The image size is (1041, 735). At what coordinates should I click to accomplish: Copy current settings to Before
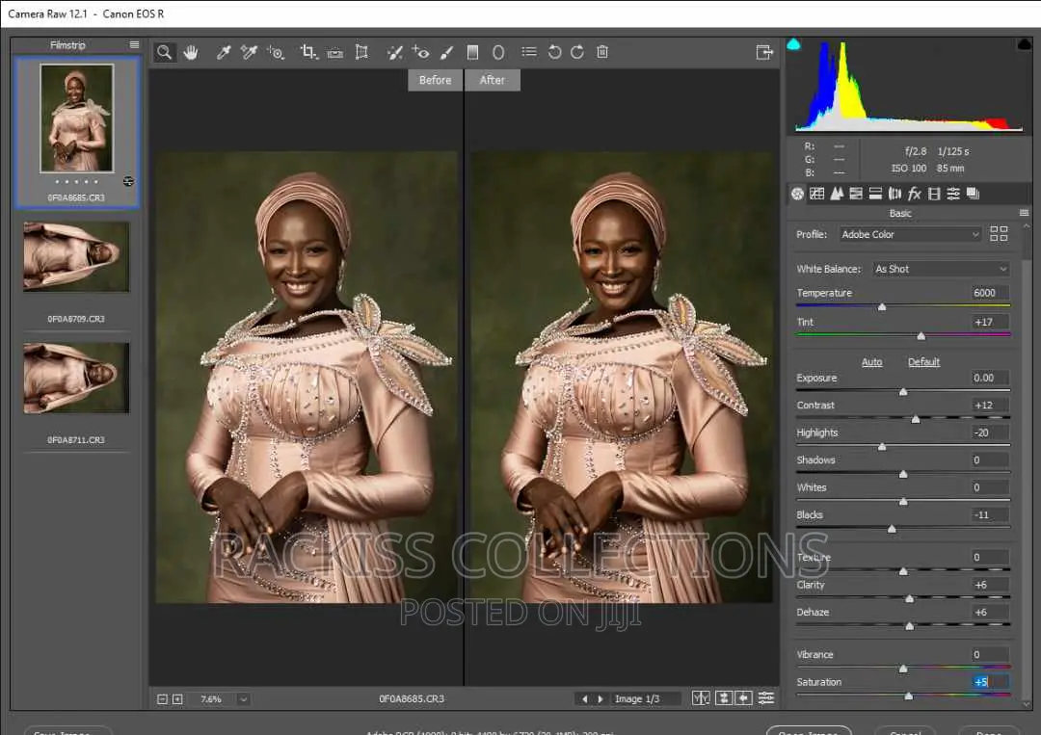coord(744,697)
